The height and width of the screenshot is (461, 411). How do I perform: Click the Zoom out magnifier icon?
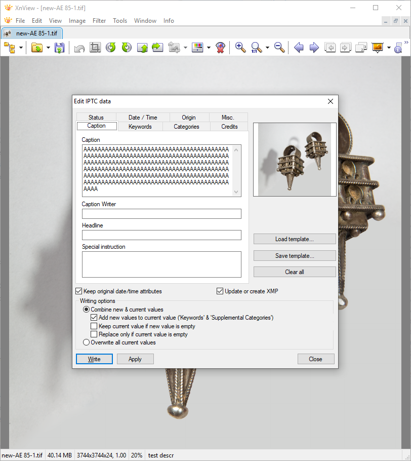279,47
